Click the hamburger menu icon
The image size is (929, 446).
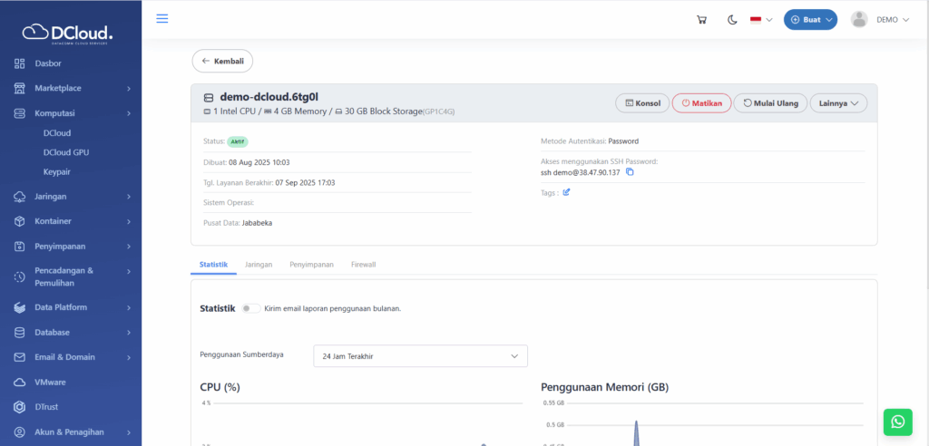point(162,19)
